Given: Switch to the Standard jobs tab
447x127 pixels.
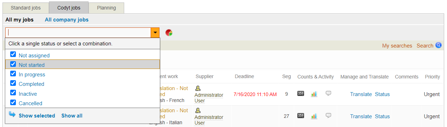Looking at the screenshot, I should (x=26, y=8).
